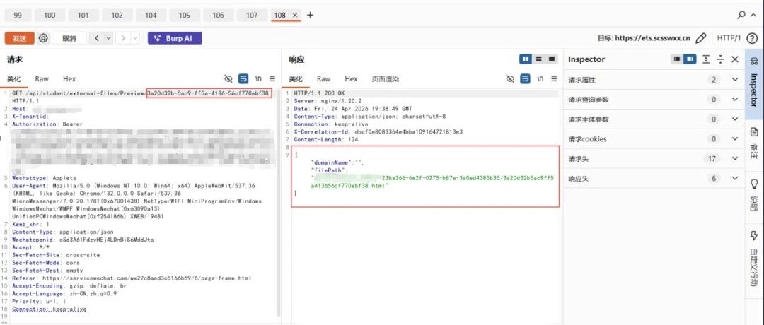This screenshot has width=764, height=325.
Task: Expand 请求主体参数 section
Action: coord(654,119)
